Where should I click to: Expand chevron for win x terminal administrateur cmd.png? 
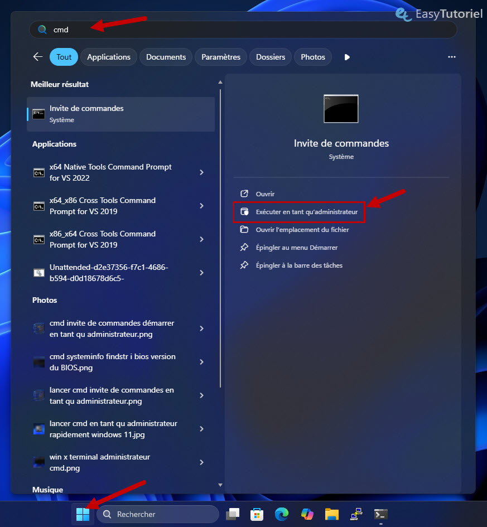click(x=201, y=462)
